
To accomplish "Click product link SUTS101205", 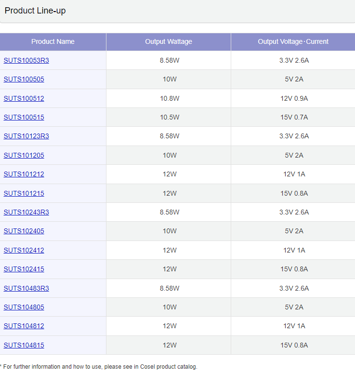I will pyautogui.click(x=24, y=155).
